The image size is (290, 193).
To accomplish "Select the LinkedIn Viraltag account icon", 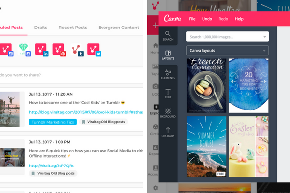I will click(x=42, y=50).
